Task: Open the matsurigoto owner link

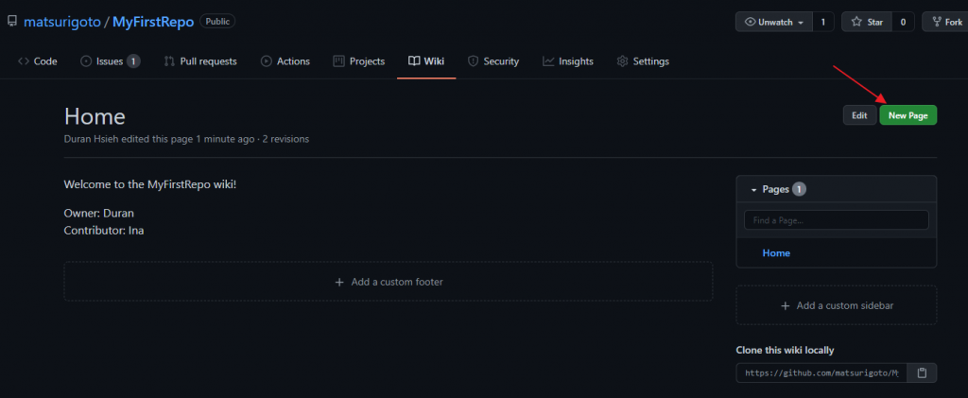Action: click(x=62, y=22)
